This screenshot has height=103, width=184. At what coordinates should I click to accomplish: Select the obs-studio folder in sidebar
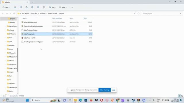[x=11, y=64]
